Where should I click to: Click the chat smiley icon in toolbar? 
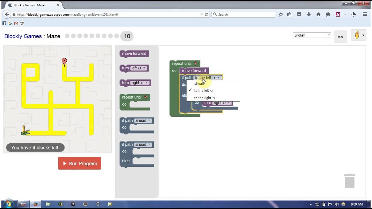(328, 15)
